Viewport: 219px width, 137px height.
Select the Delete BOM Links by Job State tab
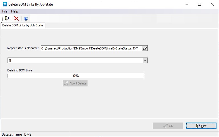point(23,26)
